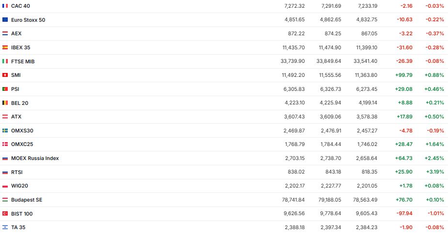
Task: Click RTSI percentage change +3.19%
Action: 434,172
